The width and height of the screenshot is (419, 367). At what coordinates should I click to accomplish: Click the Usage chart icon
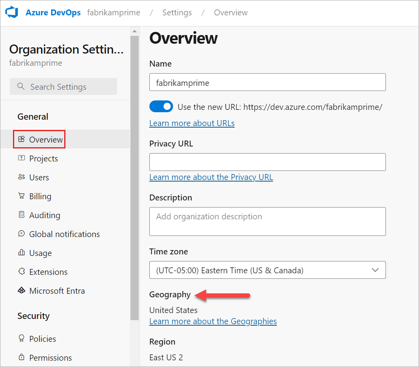click(x=21, y=253)
